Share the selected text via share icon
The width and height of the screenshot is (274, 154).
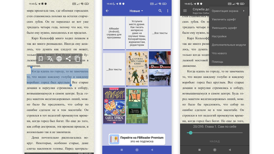click(68, 59)
